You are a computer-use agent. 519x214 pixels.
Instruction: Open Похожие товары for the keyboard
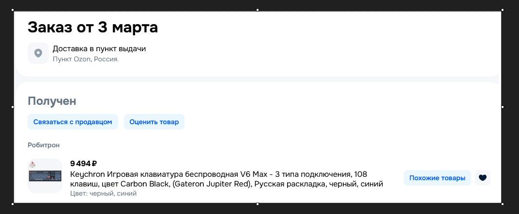pyautogui.click(x=437, y=178)
